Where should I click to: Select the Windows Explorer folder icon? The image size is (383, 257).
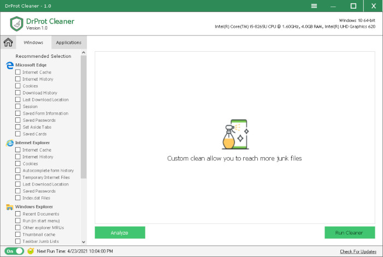(9, 207)
